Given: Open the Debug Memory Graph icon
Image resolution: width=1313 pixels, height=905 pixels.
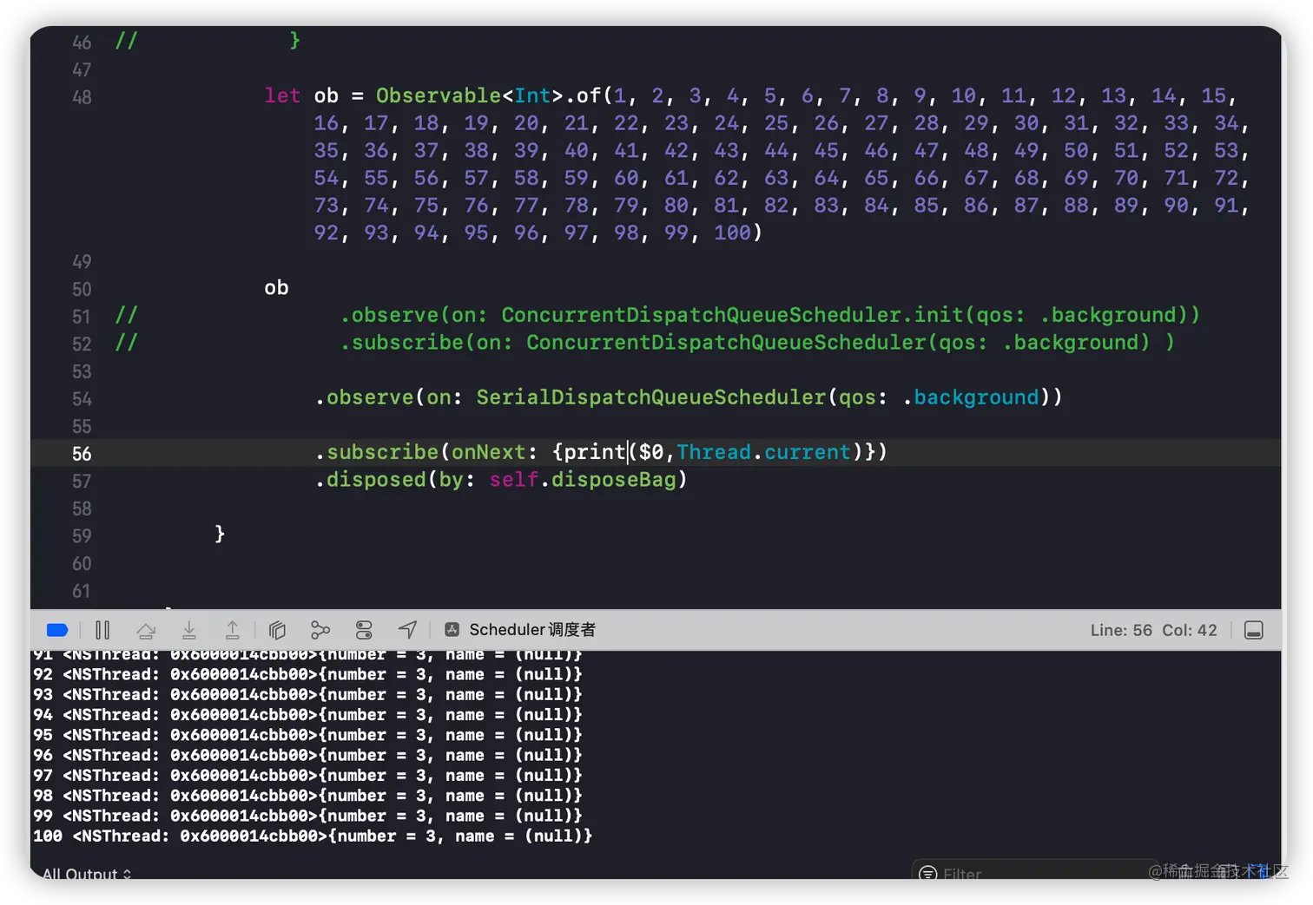Looking at the screenshot, I should point(320,630).
